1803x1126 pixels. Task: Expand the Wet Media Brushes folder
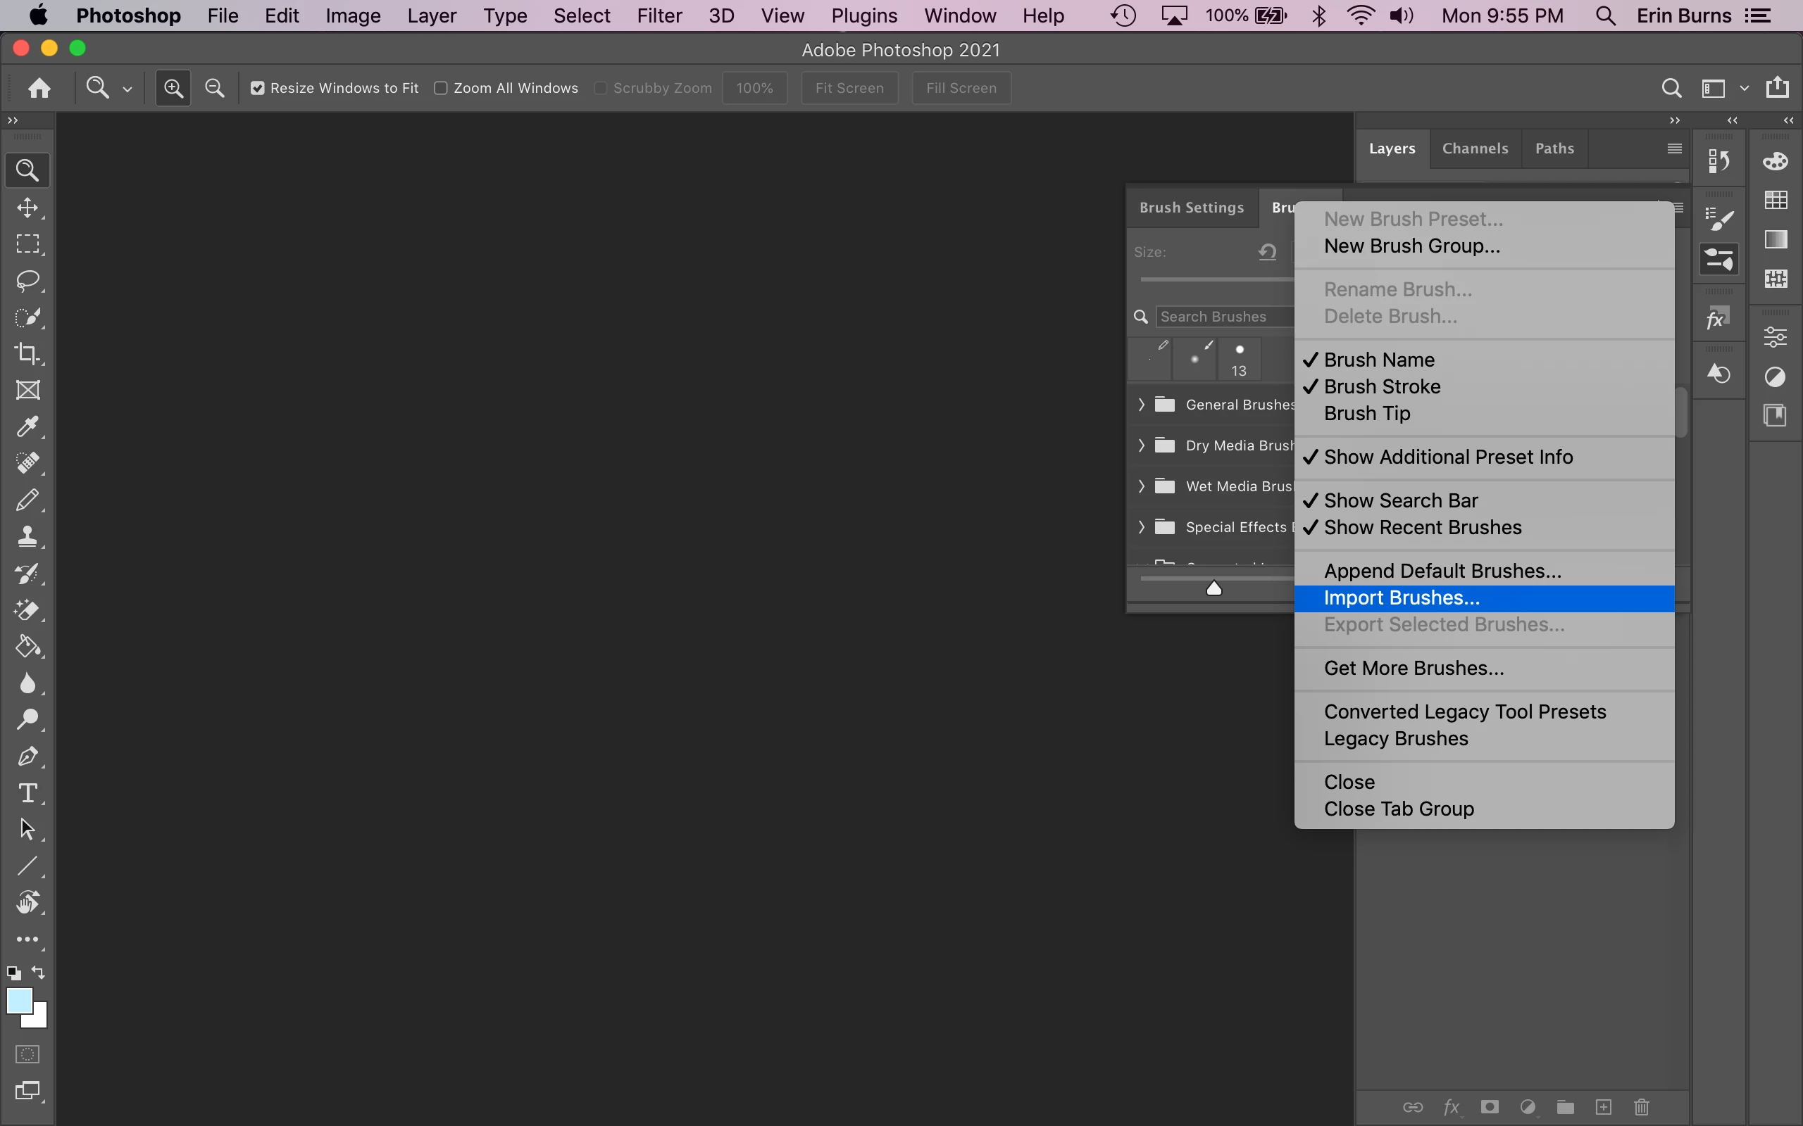click(1142, 486)
